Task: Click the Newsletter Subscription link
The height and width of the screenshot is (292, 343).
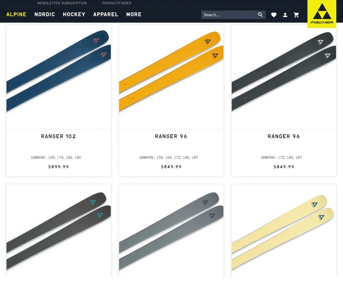Action: [x=62, y=3]
